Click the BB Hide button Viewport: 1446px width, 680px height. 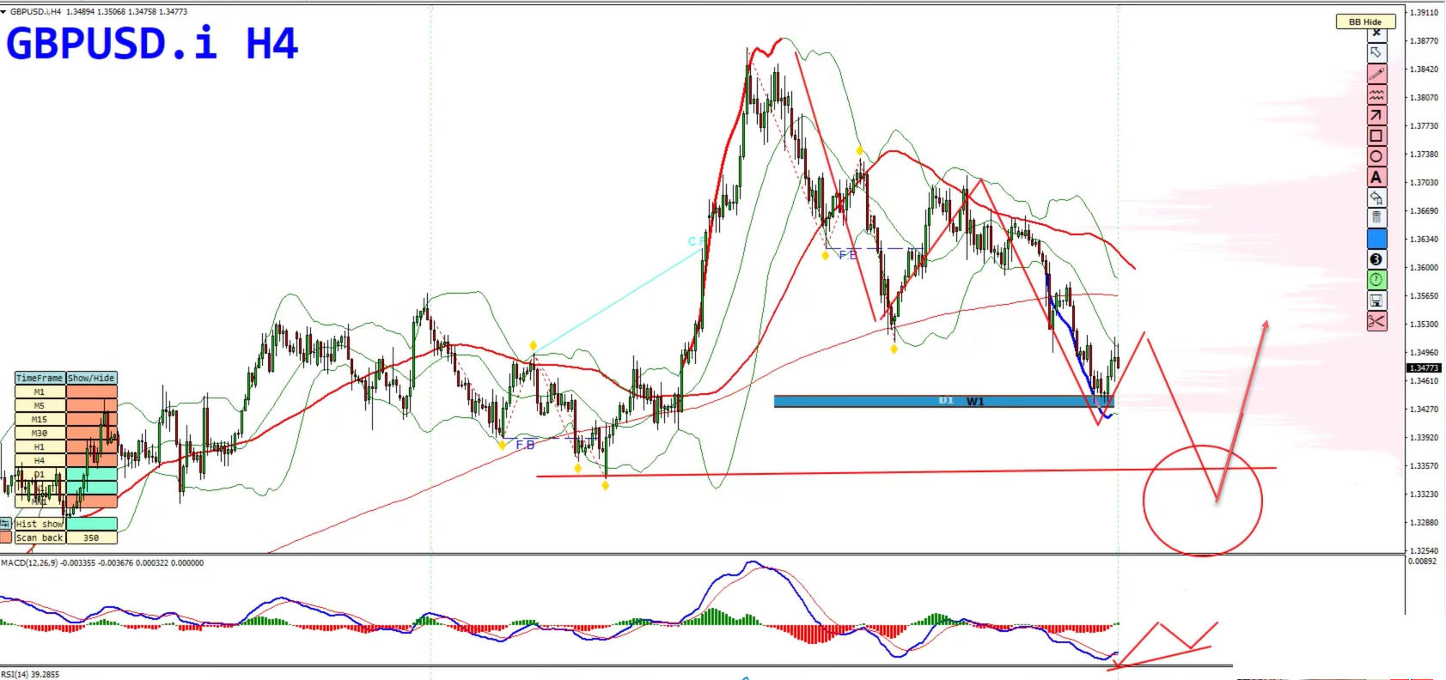(1365, 21)
